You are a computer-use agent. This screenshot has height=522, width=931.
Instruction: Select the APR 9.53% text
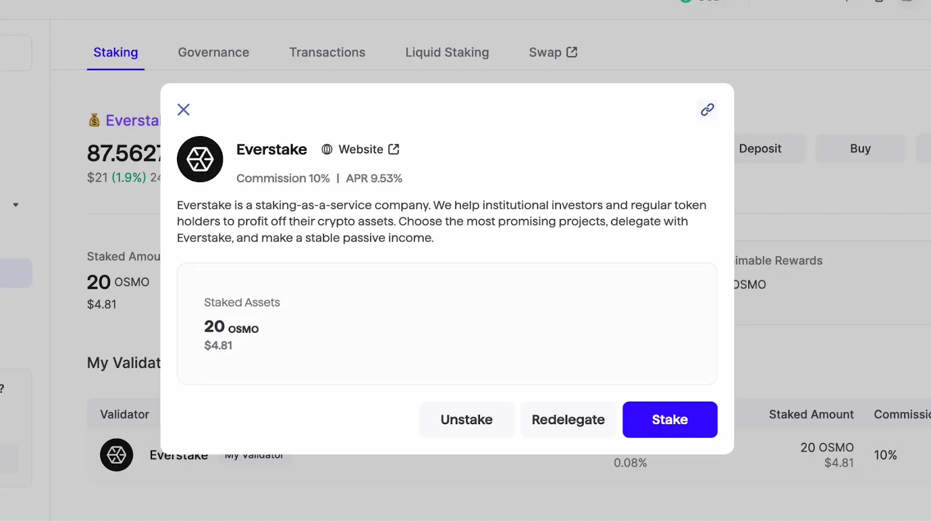click(x=374, y=178)
